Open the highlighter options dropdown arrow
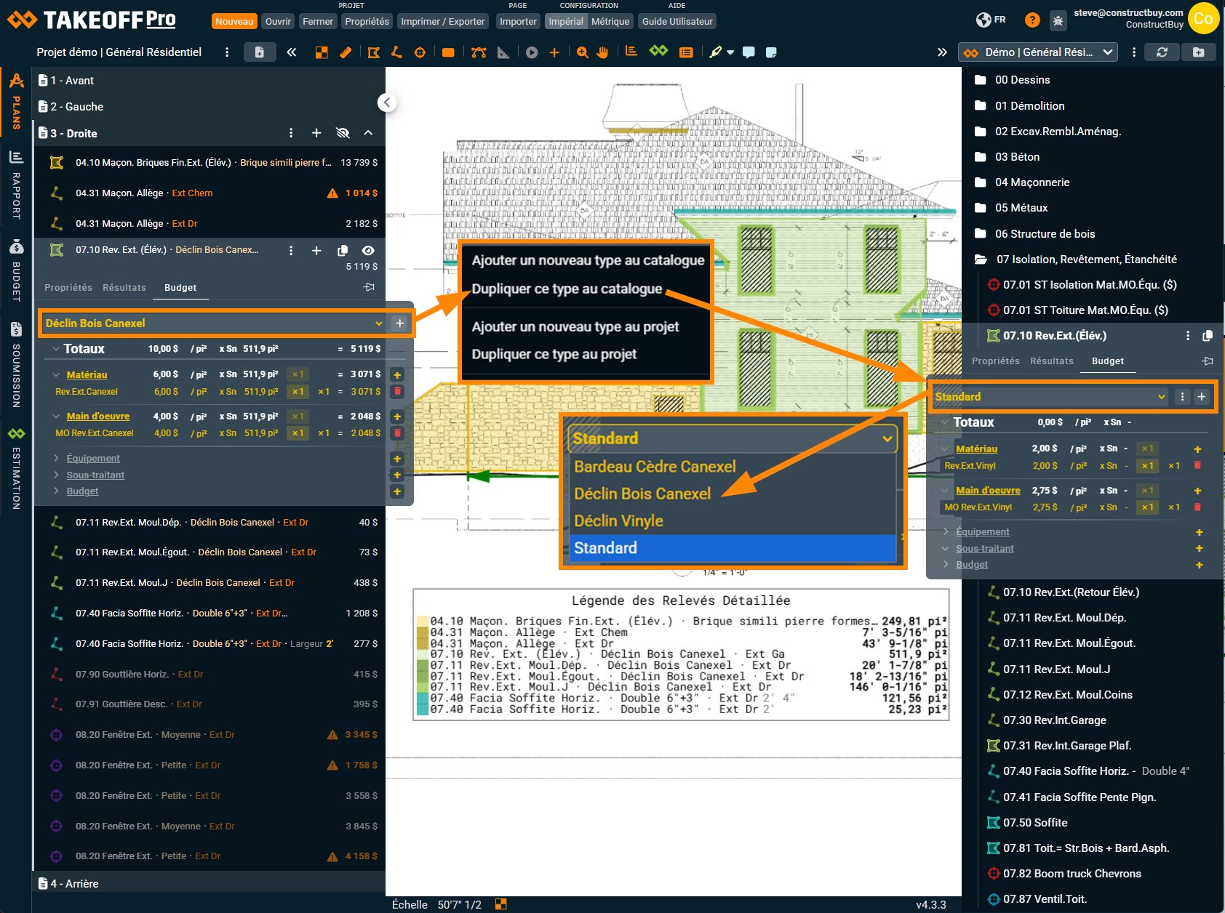1225x913 pixels. coord(730,52)
